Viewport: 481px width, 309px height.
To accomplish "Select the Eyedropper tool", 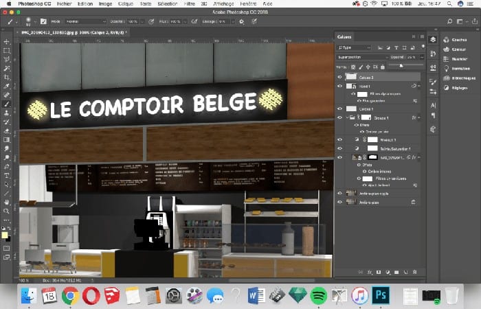I will [x=6, y=86].
